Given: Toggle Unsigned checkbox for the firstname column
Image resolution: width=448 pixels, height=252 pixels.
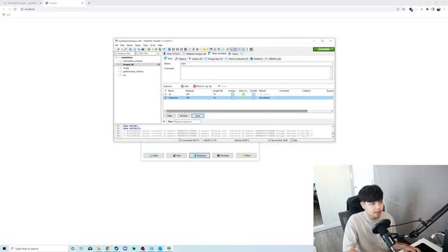Looking at the screenshot, I should pos(232,98).
